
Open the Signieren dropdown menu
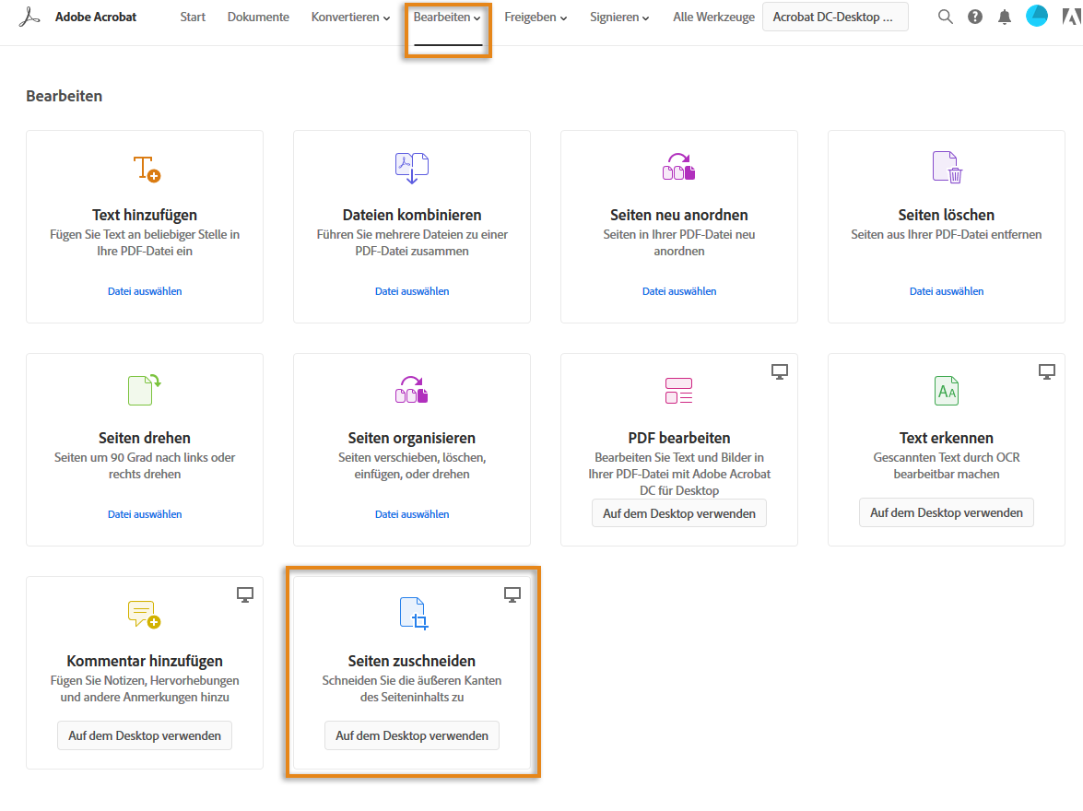tap(618, 17)
